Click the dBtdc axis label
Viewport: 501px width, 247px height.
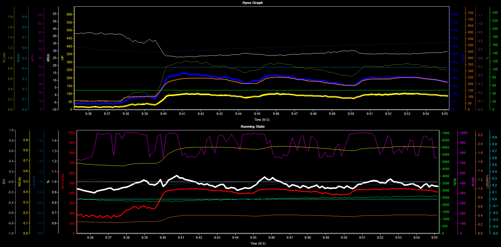click(x=48, y=58)
